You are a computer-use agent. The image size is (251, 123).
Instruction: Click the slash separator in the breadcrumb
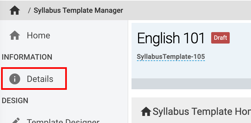[29, 11]
